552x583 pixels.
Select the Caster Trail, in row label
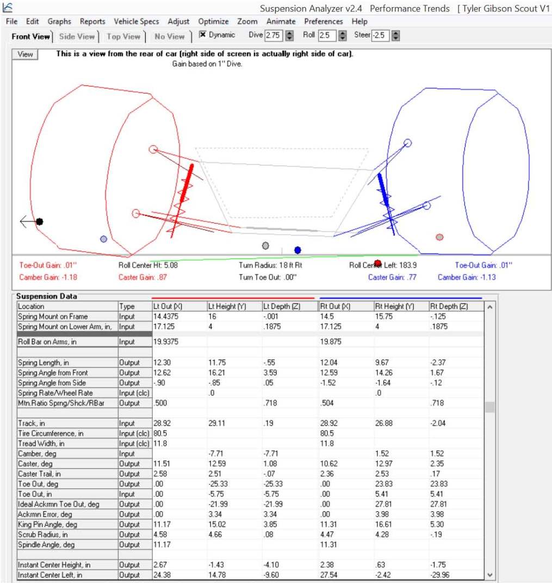(67, 474)
